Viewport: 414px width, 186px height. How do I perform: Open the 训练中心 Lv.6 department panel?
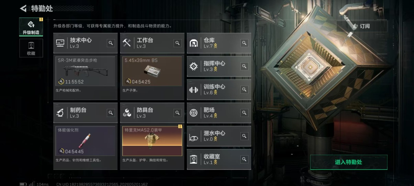point(219,90)
